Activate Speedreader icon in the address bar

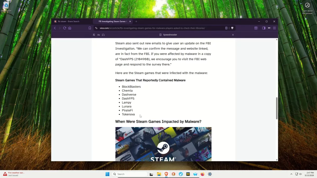(x=226, y=28)
